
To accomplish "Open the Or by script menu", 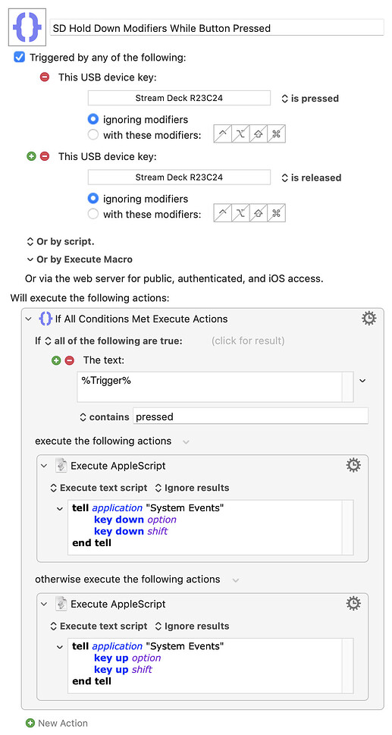I will [61, 242].
